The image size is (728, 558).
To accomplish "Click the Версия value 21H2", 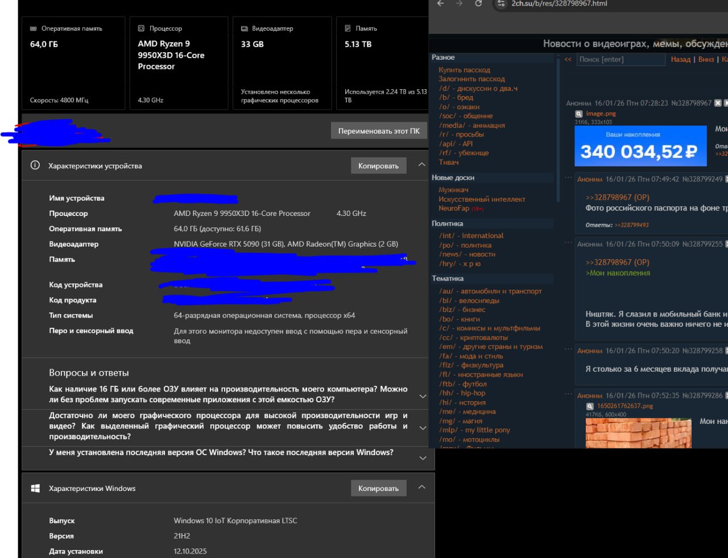I will (182, 536).
